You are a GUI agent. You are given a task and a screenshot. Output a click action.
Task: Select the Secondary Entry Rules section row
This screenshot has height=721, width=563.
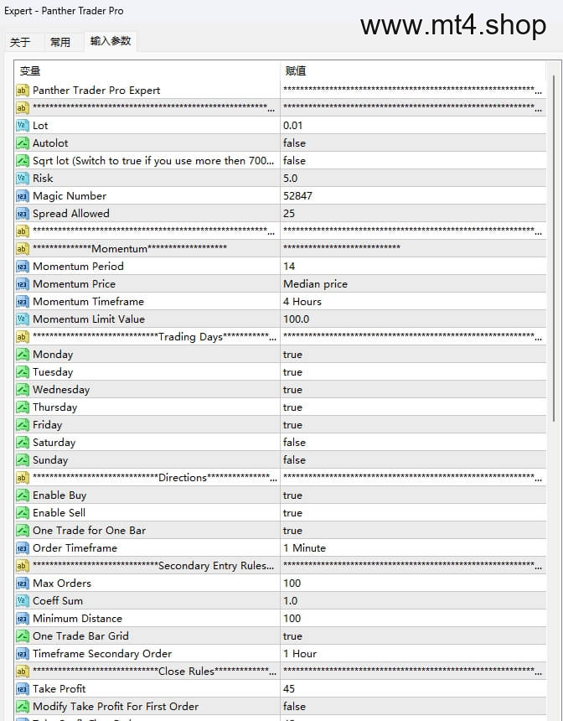pos(281,566)
